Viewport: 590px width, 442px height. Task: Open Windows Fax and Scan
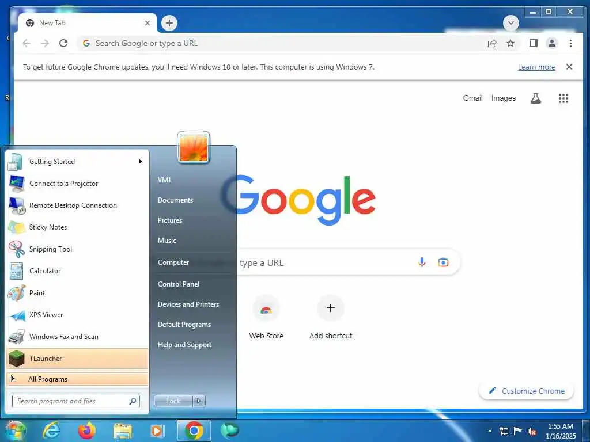click(x=78, y=336)
